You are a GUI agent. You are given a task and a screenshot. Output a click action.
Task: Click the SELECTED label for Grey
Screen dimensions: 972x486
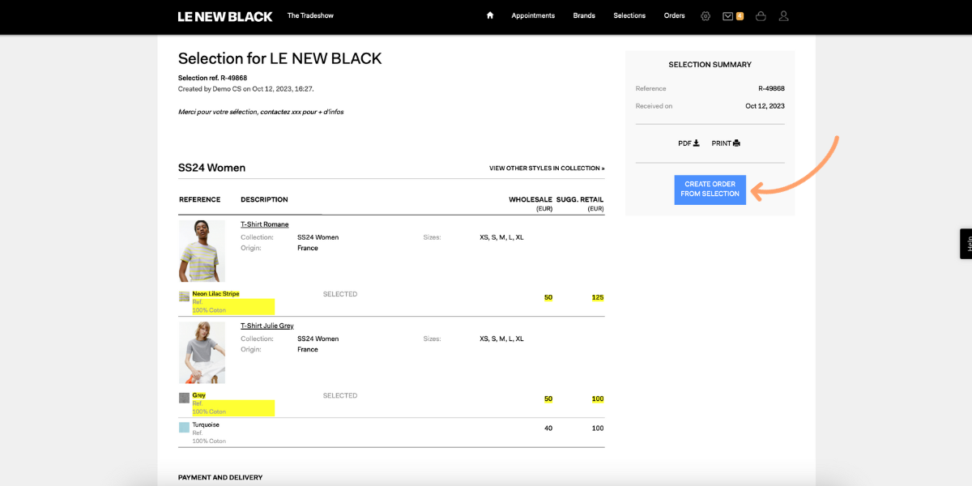tap(340, 395)
